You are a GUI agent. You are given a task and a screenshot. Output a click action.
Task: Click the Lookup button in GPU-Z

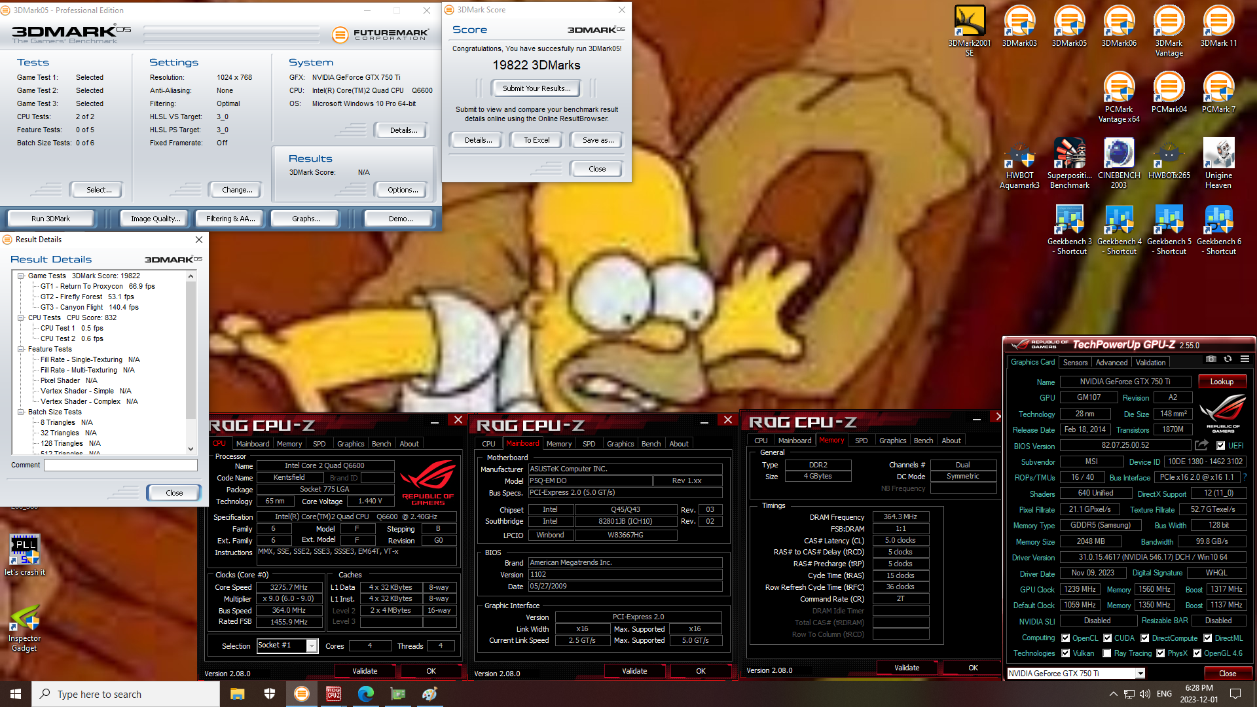click(x=1222, y=382)
